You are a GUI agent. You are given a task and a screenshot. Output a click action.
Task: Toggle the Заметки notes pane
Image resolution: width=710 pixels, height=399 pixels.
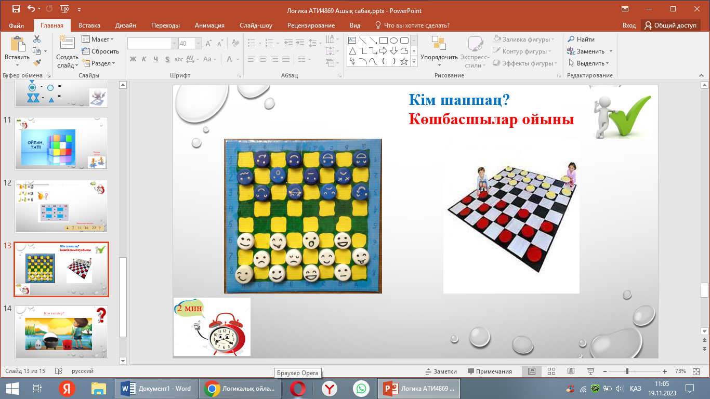(x=441, y=371)
